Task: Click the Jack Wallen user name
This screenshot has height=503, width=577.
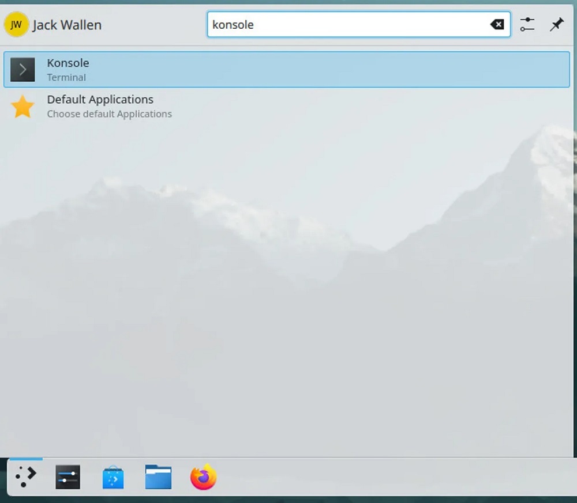Action: click(67, 25)
